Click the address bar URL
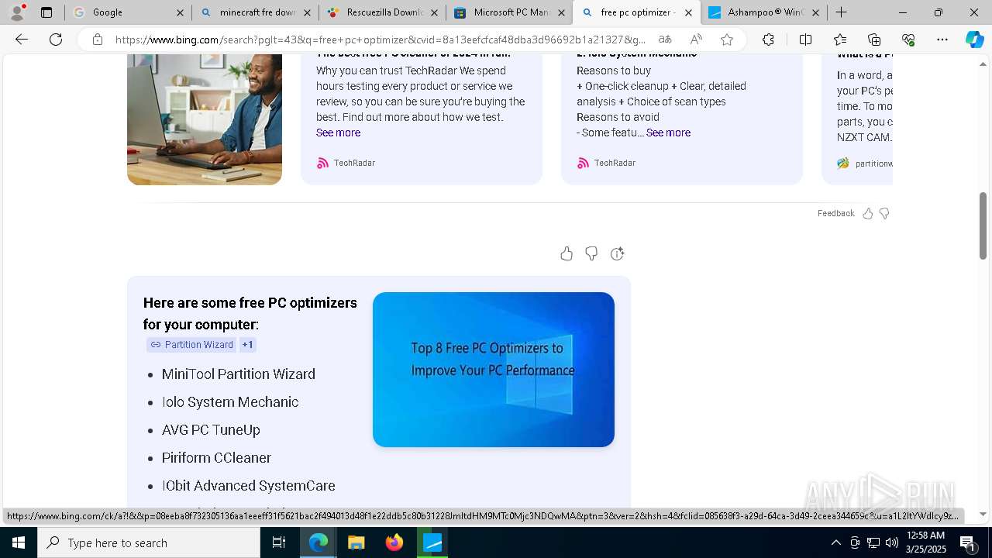992x558 pixels. [380, 40]
